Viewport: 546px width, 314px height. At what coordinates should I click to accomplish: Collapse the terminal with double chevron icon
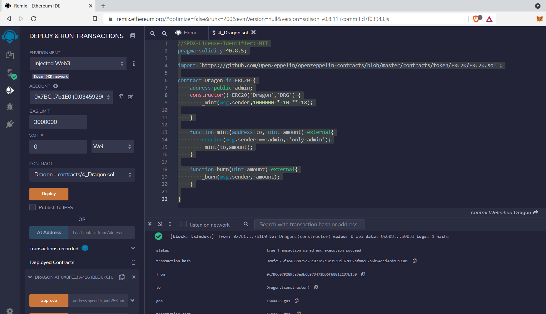pos(150,224)
